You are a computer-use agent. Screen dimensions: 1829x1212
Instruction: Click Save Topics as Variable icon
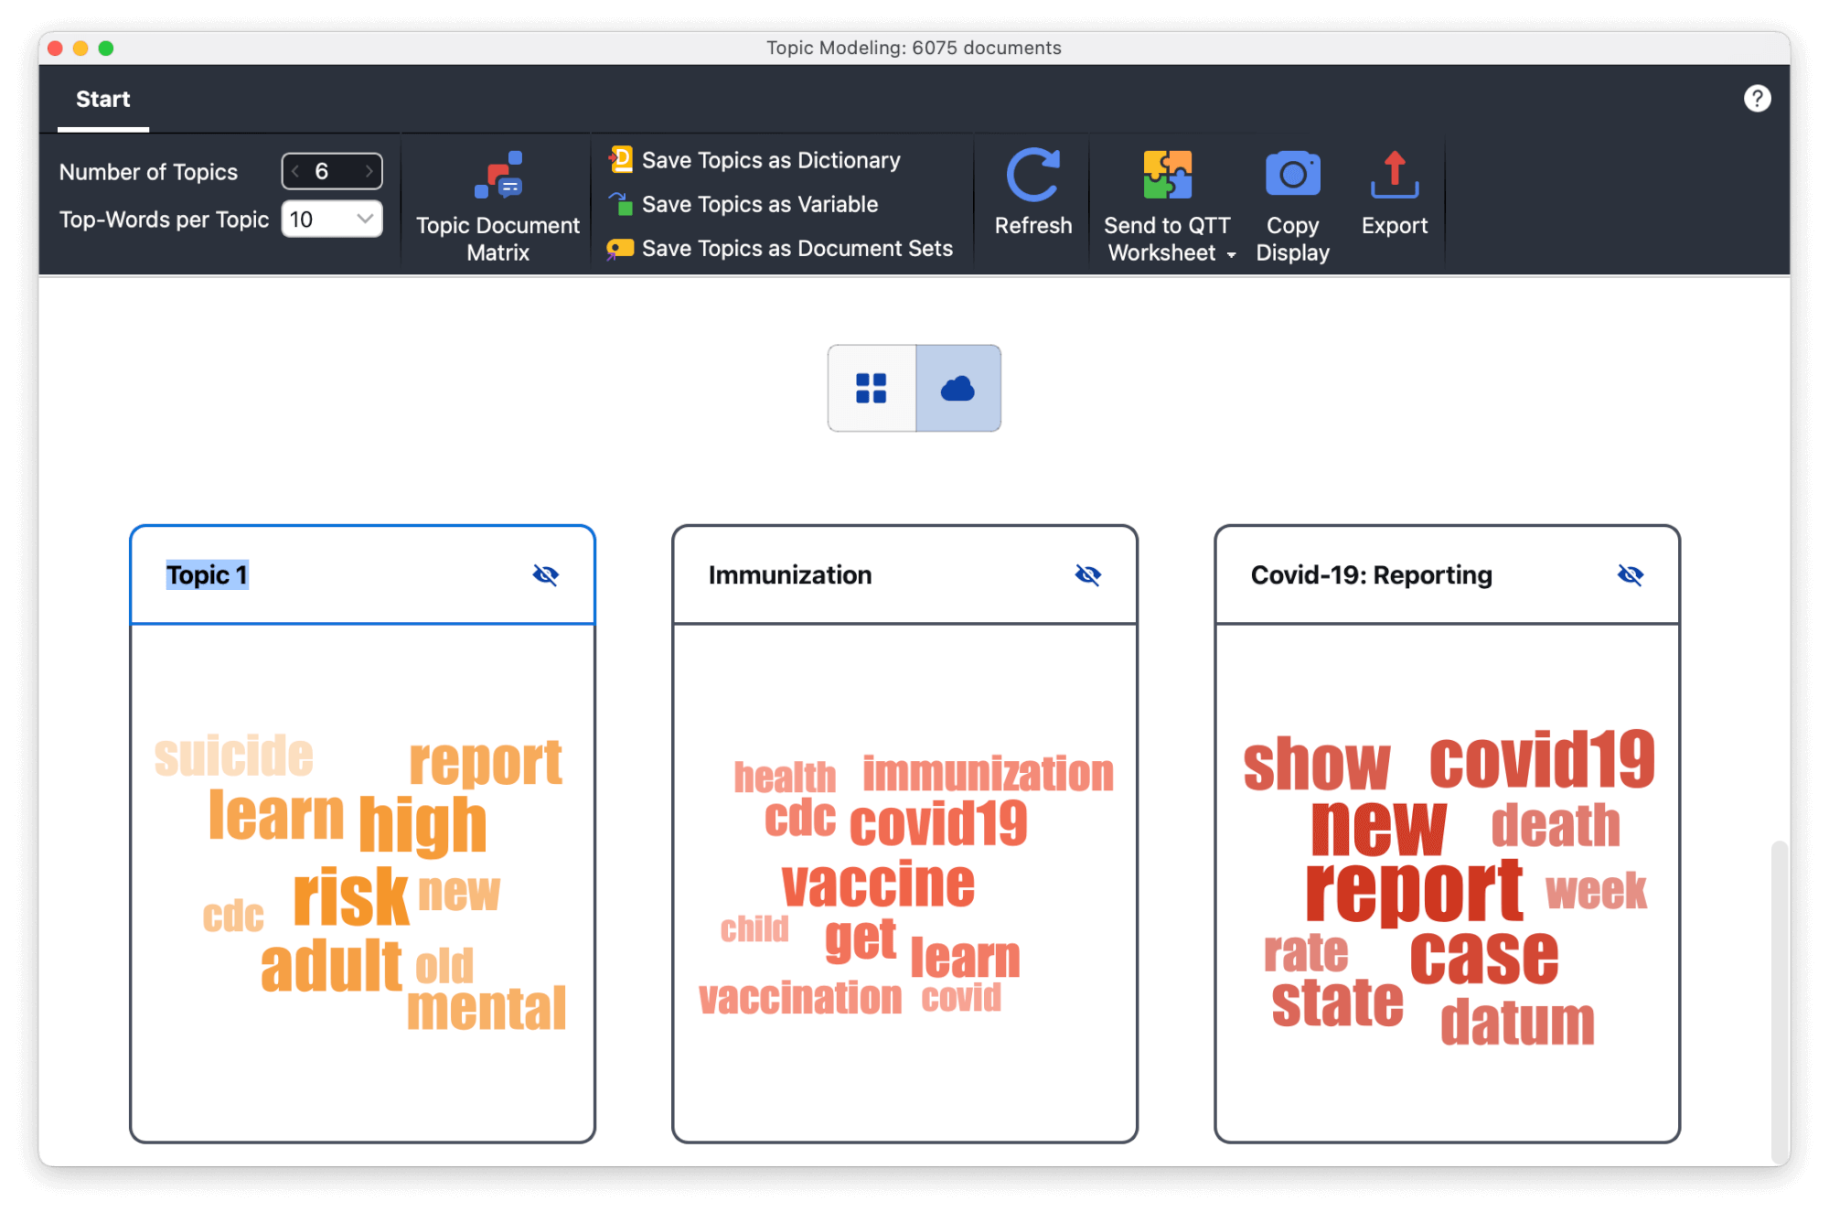point(621,204)
